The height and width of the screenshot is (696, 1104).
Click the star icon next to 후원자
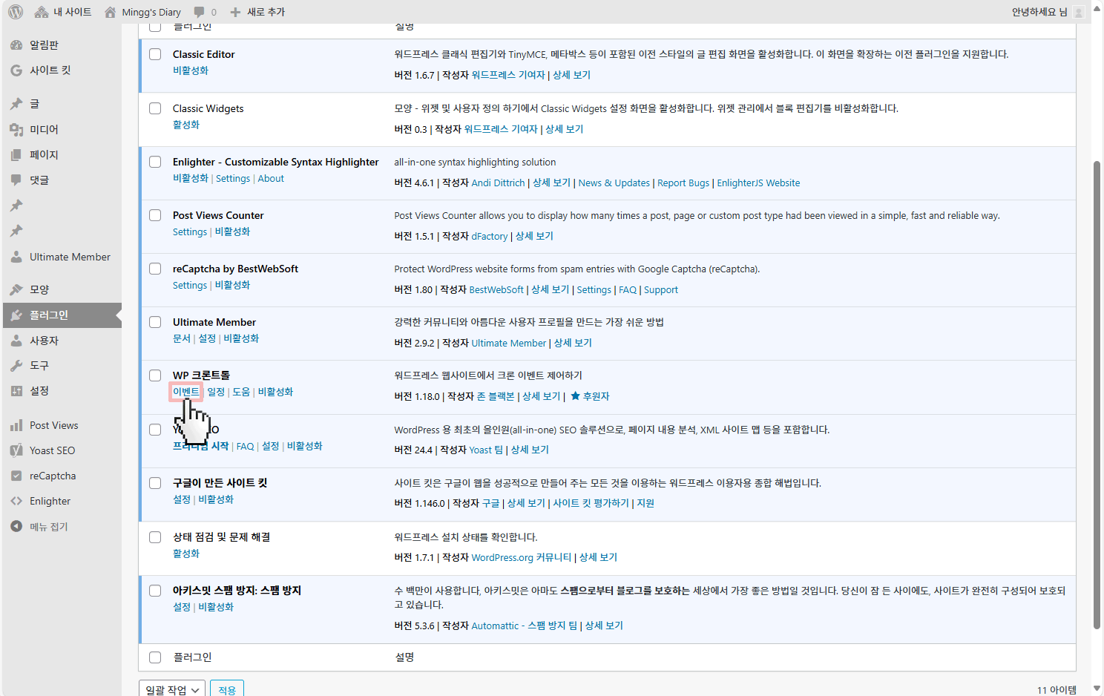[575, 396]
